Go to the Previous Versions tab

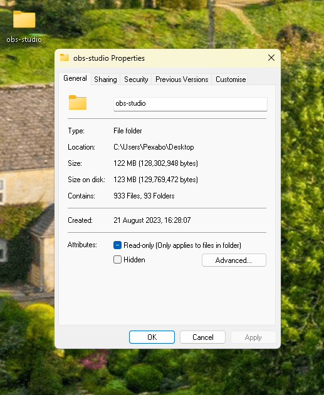pyautogui.click(x=182, y=80)
